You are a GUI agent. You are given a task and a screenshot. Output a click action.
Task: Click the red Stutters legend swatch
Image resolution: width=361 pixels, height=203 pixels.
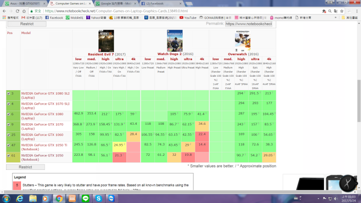pos(17,185)
